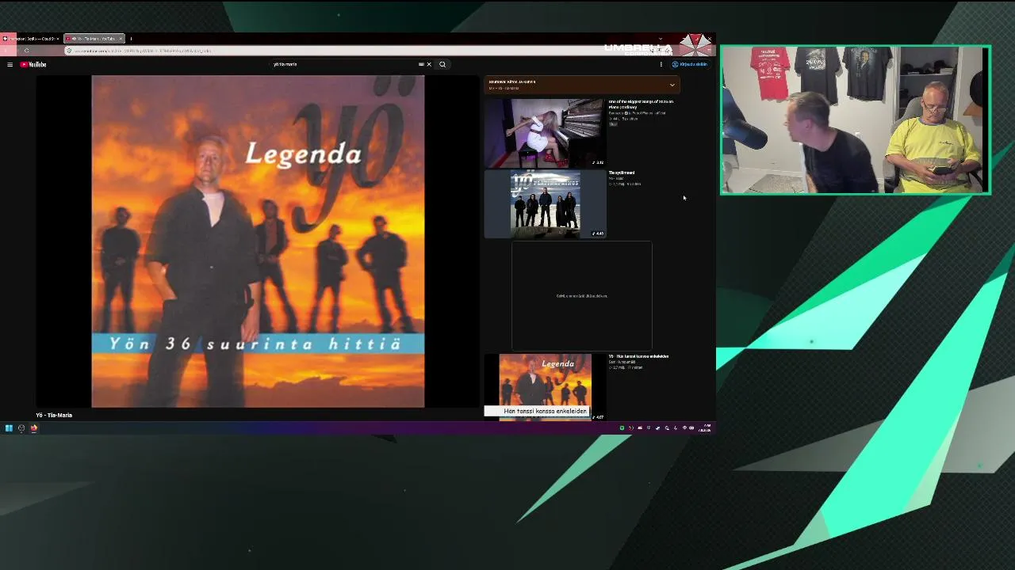Close the Yö - Tia-Maria YouTube tab

121,39
